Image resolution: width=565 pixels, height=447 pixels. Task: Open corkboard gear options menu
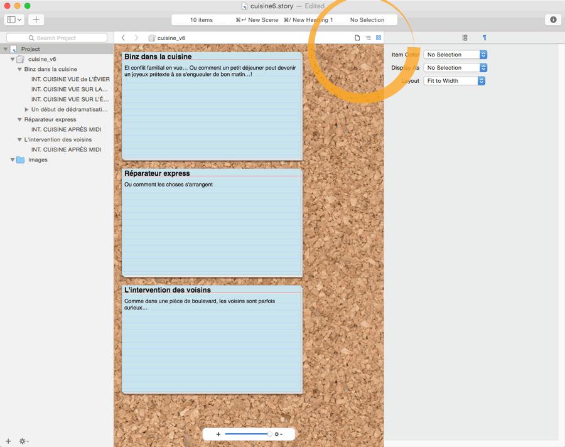(x=278, y=434)
